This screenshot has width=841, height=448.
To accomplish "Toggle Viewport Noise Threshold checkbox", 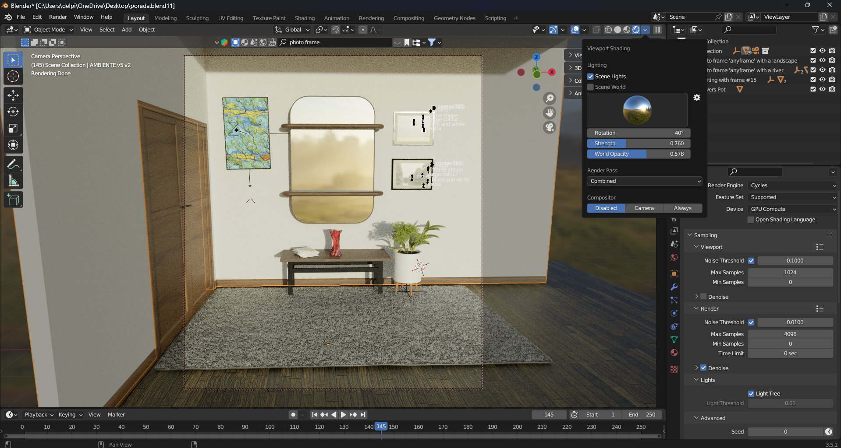I will (751, 261).
